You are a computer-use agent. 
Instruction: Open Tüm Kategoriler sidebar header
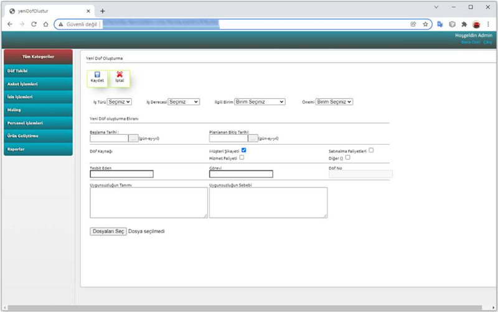pyautogui.click(x=38, y=57)
